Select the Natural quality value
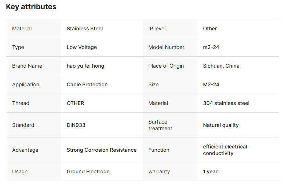The width and height of the screenshot is (288, 185). click(x=221, y=125)
